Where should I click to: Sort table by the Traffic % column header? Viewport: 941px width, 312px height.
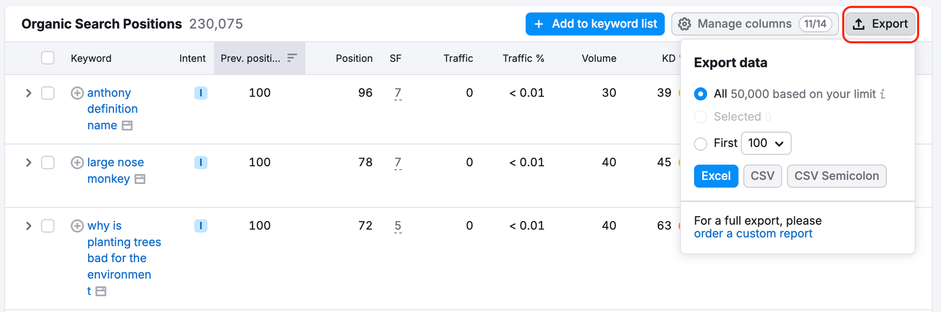(523, 58)
